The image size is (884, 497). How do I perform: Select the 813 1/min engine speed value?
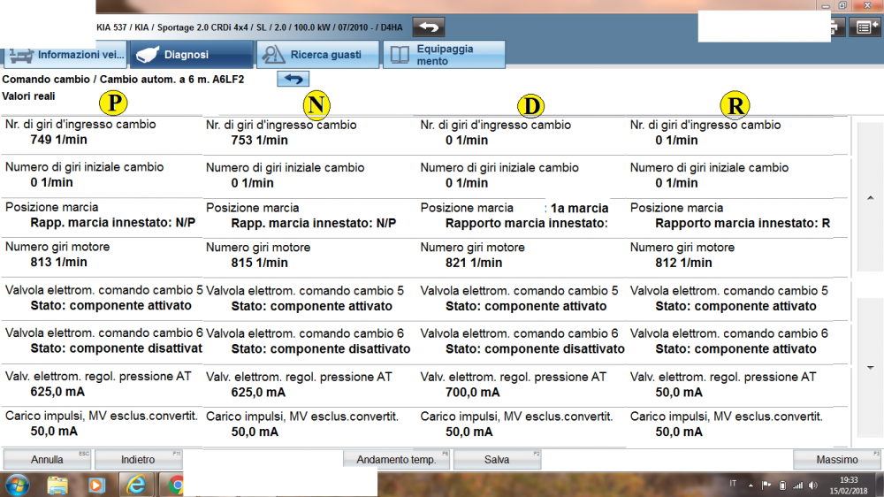58,262
